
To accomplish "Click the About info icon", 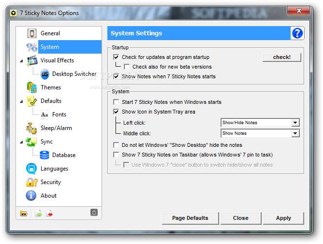I will [x=31, y=196].
